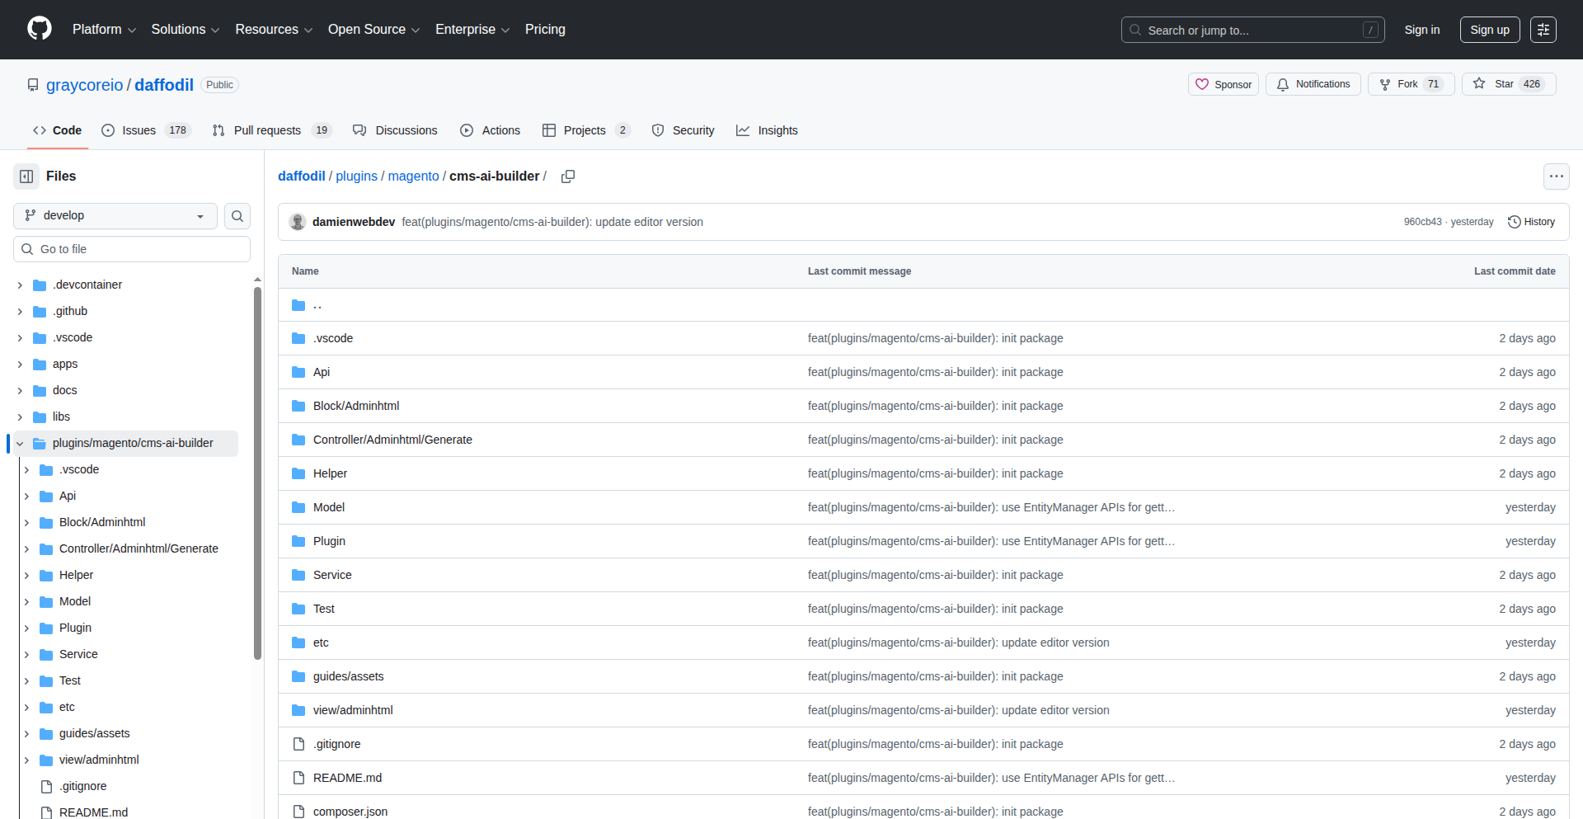Click the search files magnifier button
1583x819 pixels.
pos(237,216)
